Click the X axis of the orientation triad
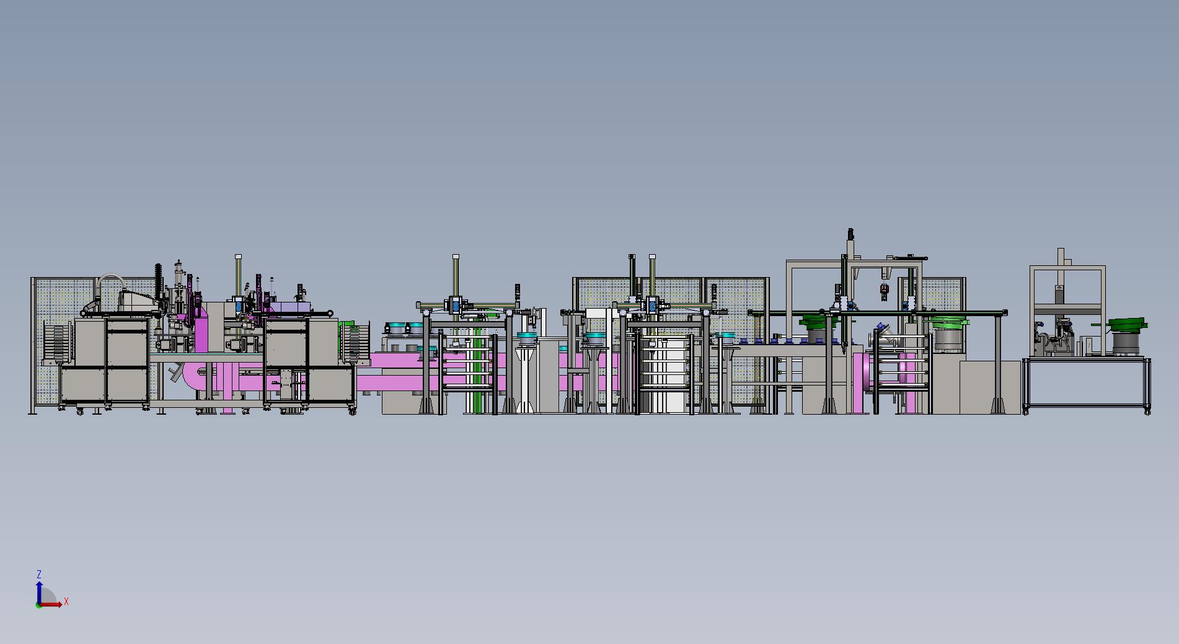Viewport: 1179px width, 644px height. tap(51, 604)
